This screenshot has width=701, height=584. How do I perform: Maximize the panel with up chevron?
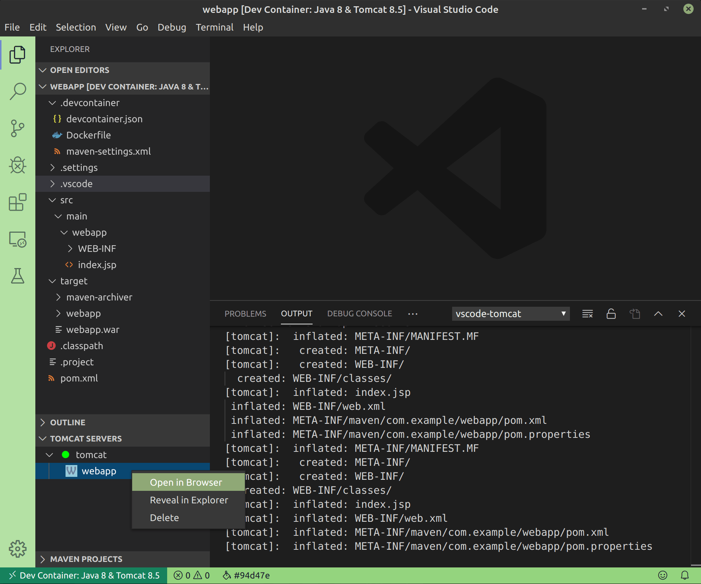(658, 314)
